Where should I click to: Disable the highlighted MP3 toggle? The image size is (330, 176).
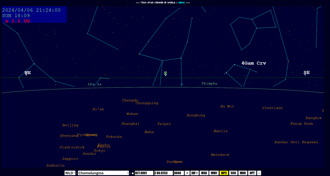(223, 173)
